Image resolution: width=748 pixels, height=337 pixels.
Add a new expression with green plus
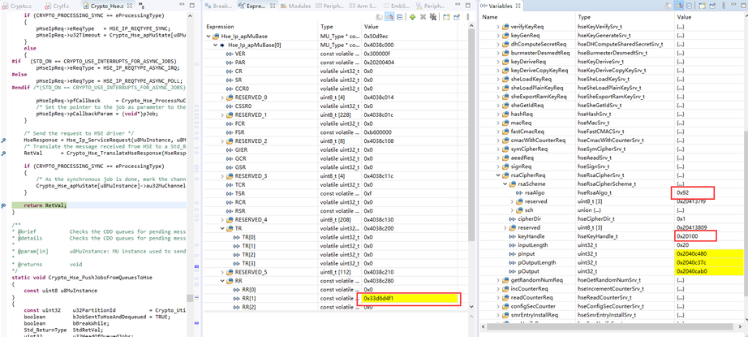tap(412, 17)
